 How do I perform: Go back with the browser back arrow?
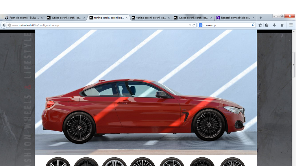coord(4,25)
